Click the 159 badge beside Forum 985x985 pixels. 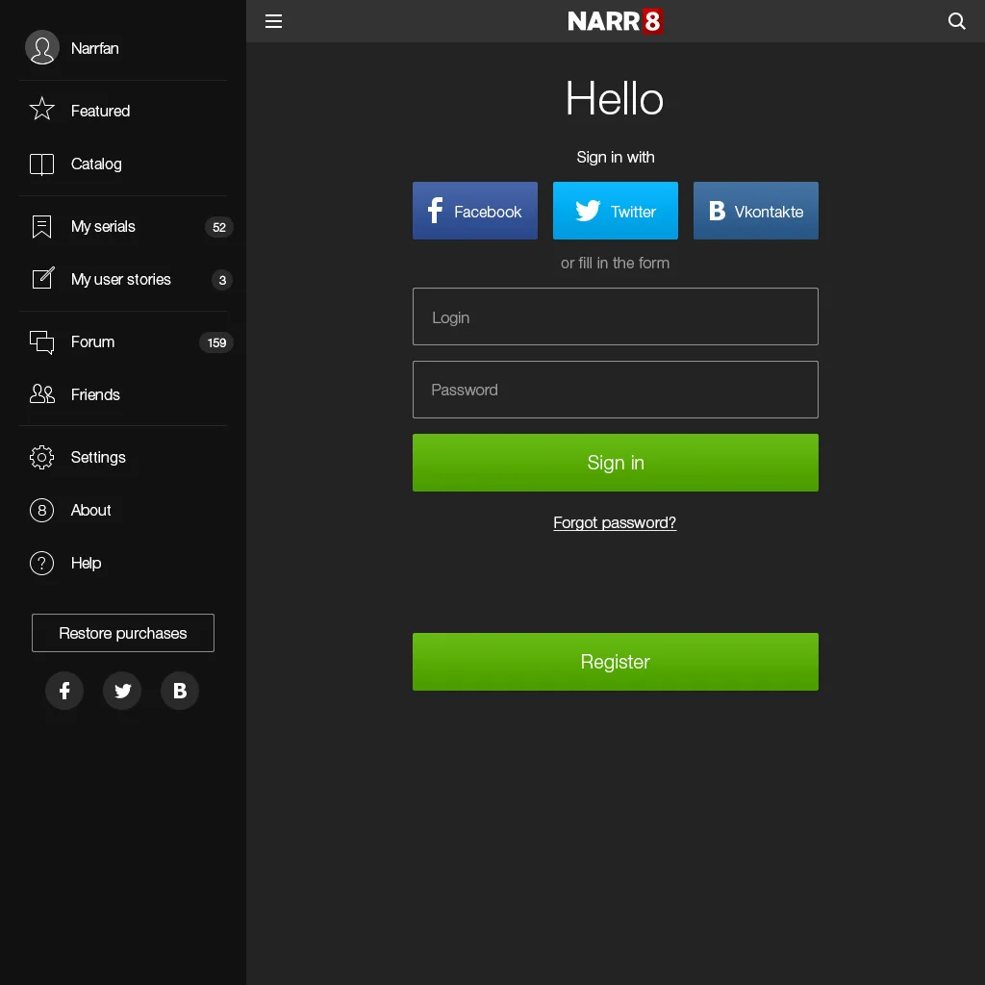click(x=216, y=342)
